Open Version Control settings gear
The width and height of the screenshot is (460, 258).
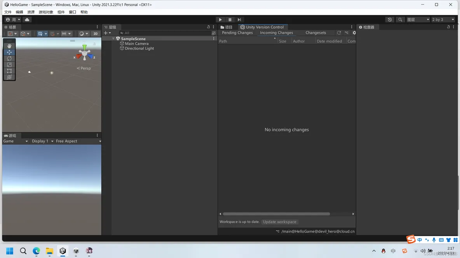point(354,33)
